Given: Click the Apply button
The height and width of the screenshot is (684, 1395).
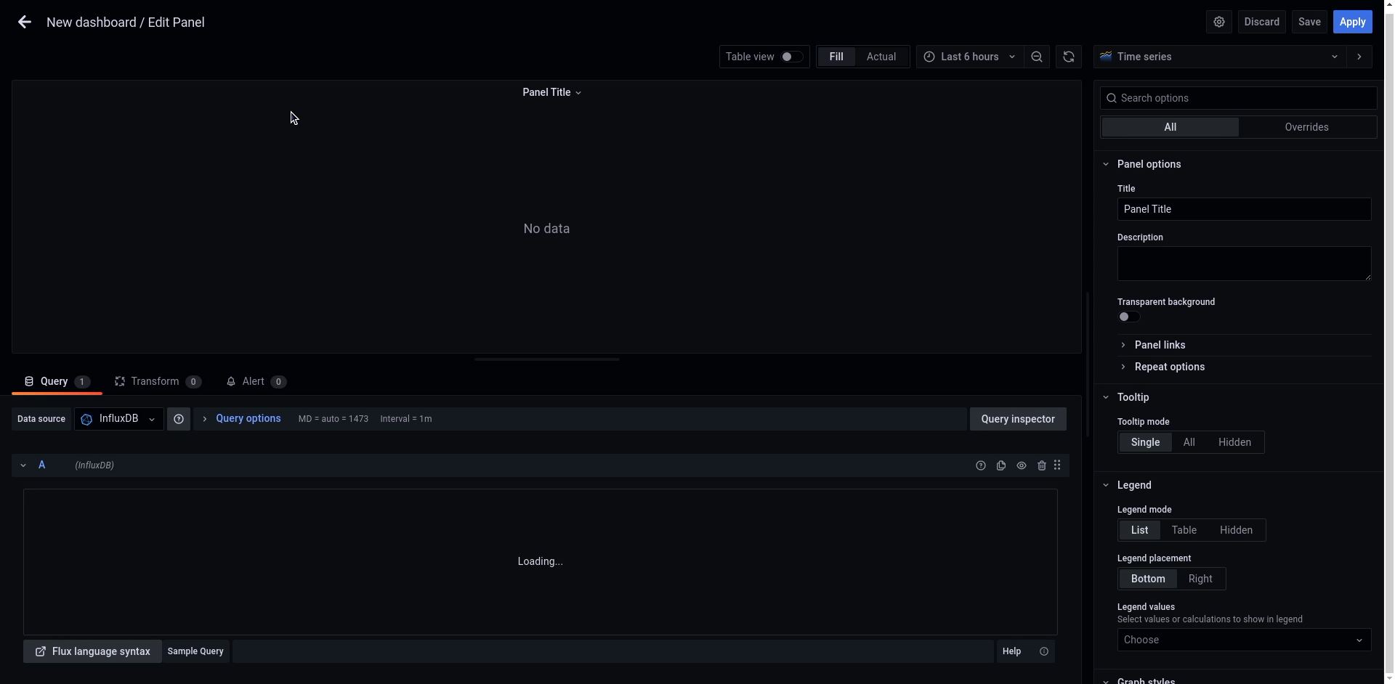Looking at the screenshot, I should point(1351,22).
